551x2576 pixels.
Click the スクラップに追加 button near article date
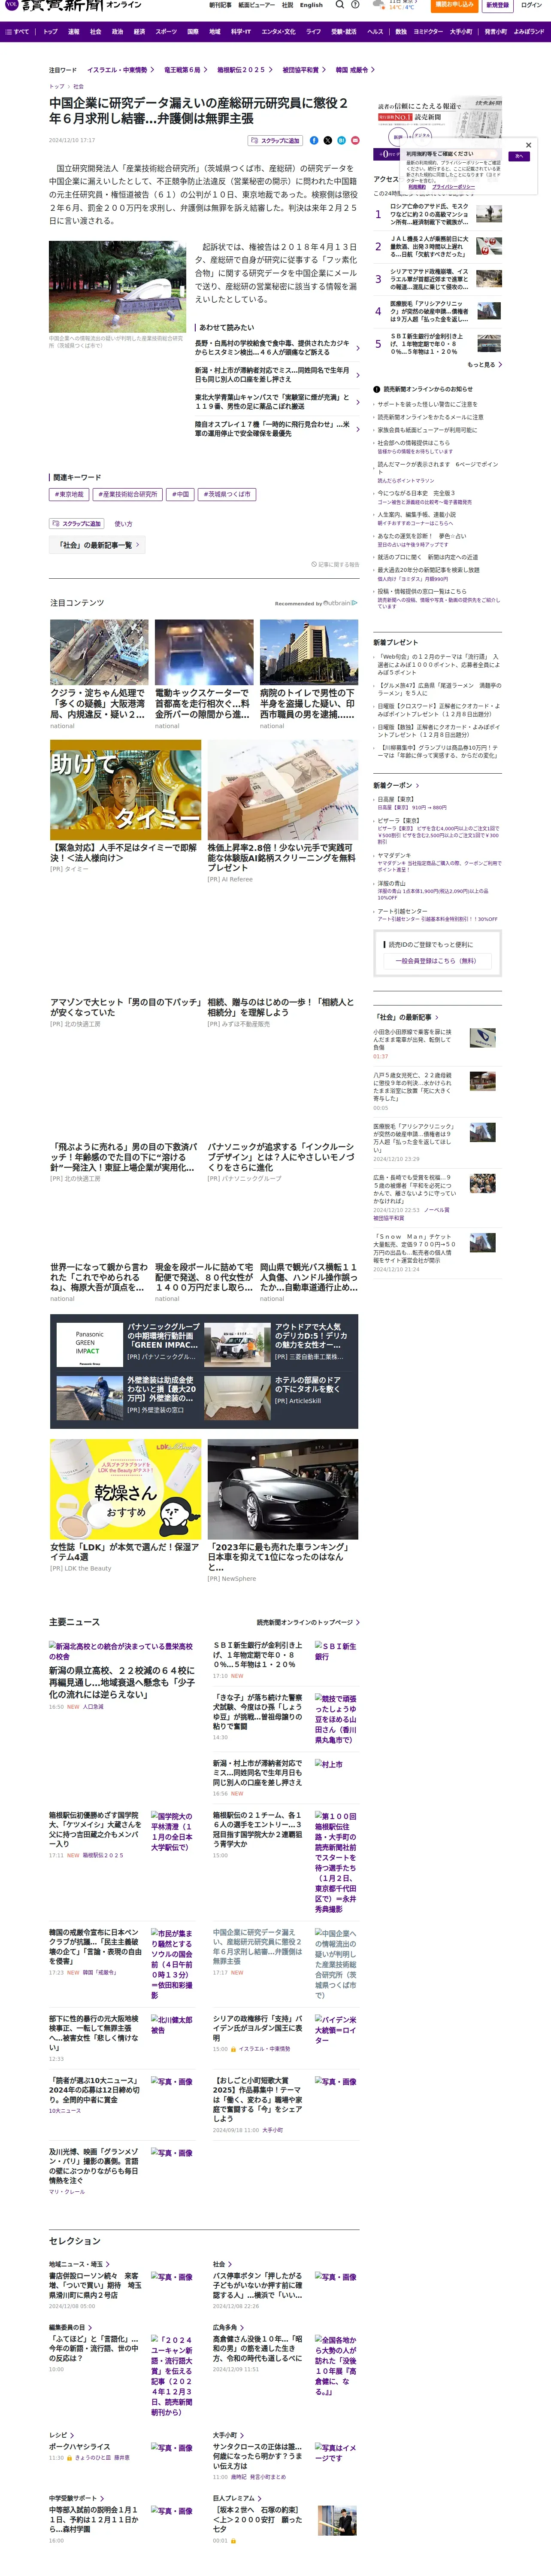(x=275, y=141)
